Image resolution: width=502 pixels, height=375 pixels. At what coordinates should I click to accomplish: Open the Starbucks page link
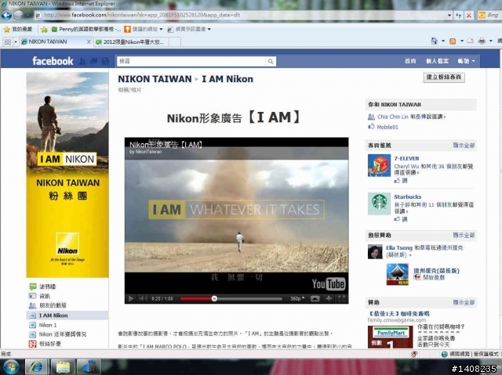tap(408, 197)
